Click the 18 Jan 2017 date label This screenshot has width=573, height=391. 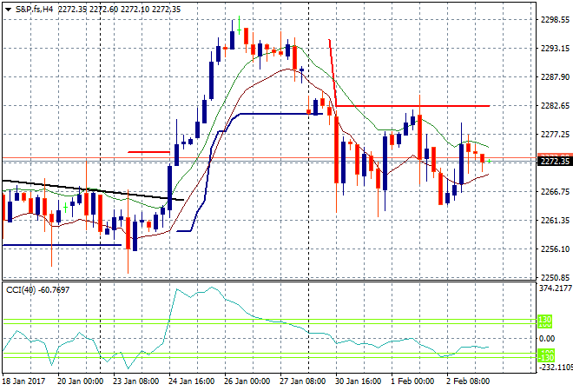[x=23, y=381]
